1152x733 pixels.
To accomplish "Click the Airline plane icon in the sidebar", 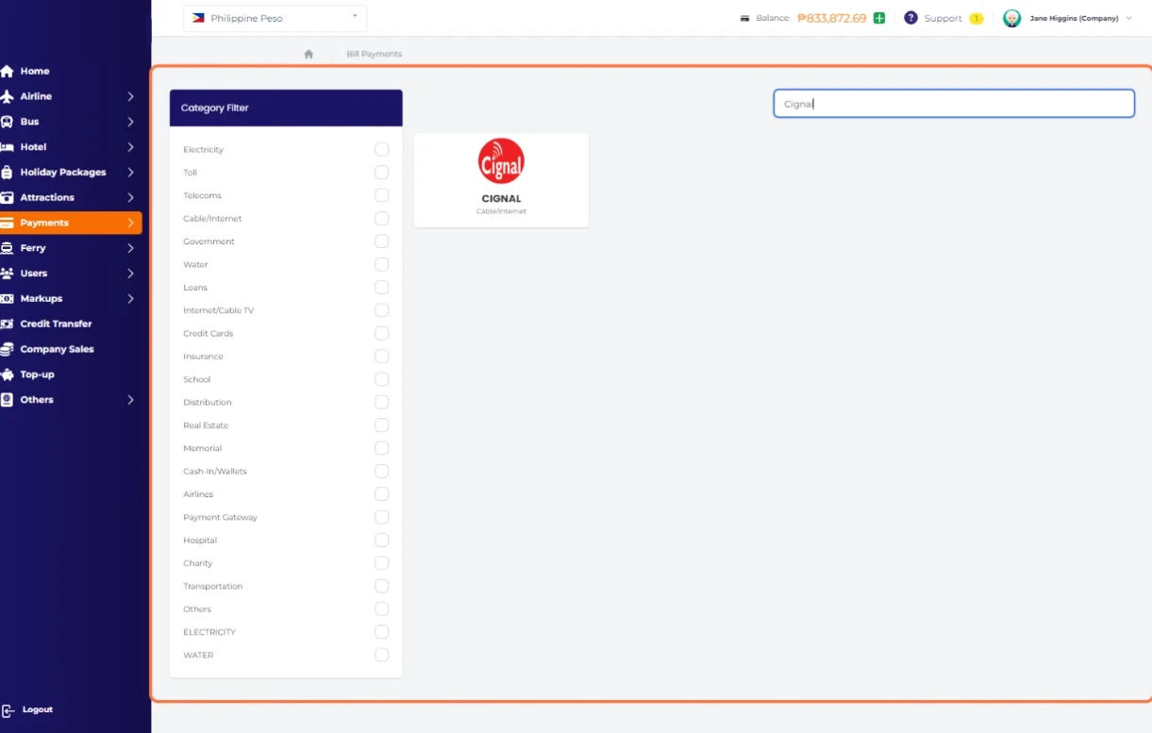I will pyautogui.click(x=8, y=96).
